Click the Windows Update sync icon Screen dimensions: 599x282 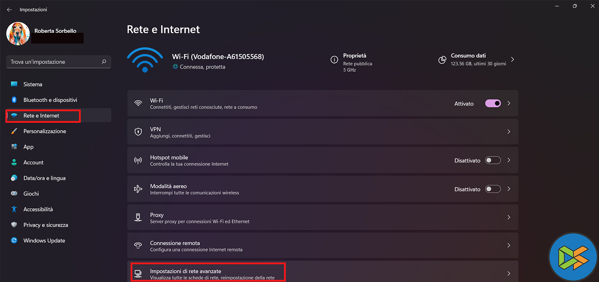(x=14, y=241)
